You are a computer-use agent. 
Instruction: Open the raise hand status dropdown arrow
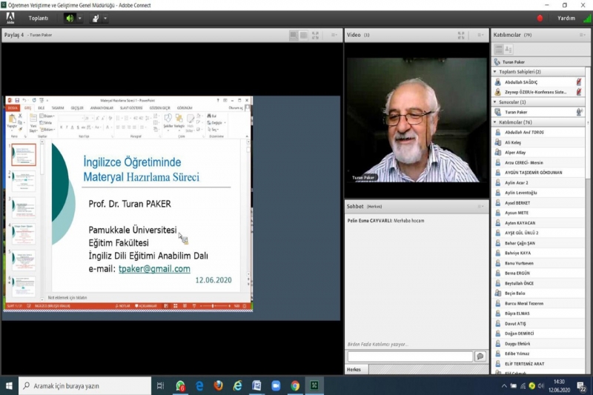(105, 18)
